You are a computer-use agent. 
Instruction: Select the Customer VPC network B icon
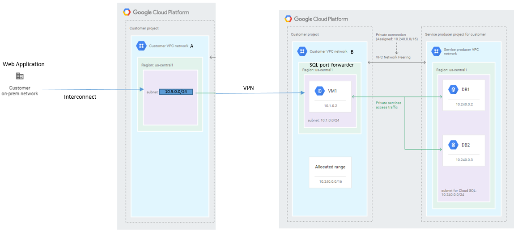pyautogui.click(x=302, y=51)
